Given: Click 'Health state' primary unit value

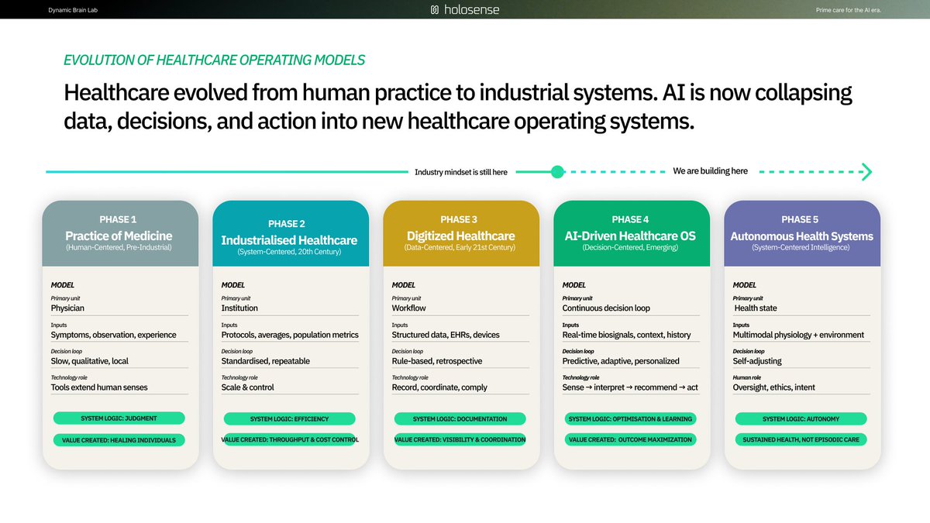Looking at the screenshot, I should pos(756,308).
